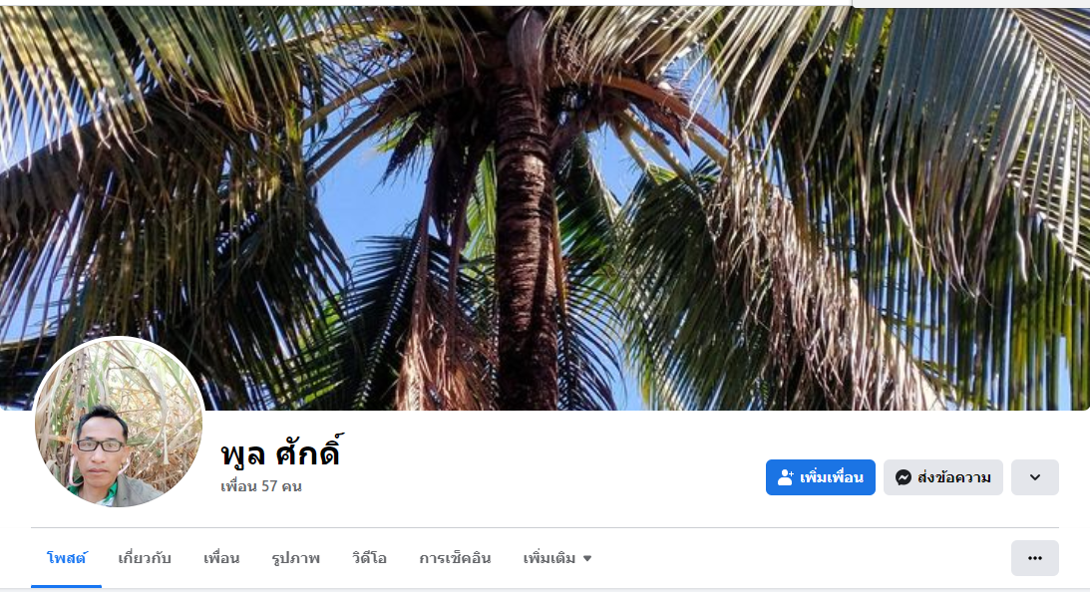The image size is (1090, 592).
Task: Open the เพื่อน 57 คน friends link
Action: coord(260,486)
